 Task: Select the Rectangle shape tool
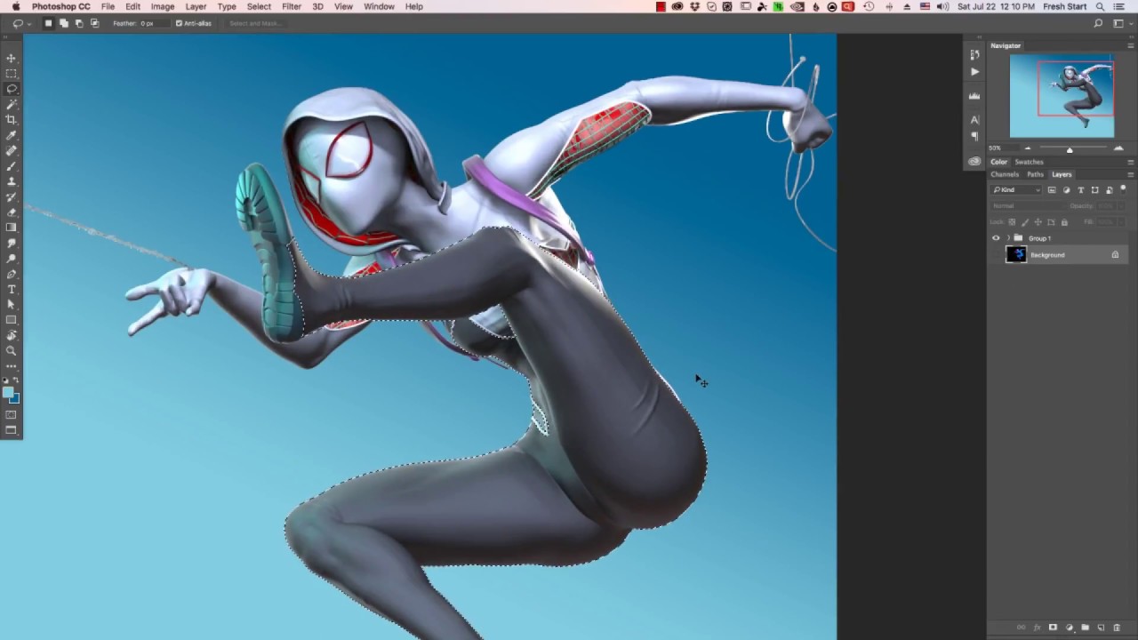[12, 320]
